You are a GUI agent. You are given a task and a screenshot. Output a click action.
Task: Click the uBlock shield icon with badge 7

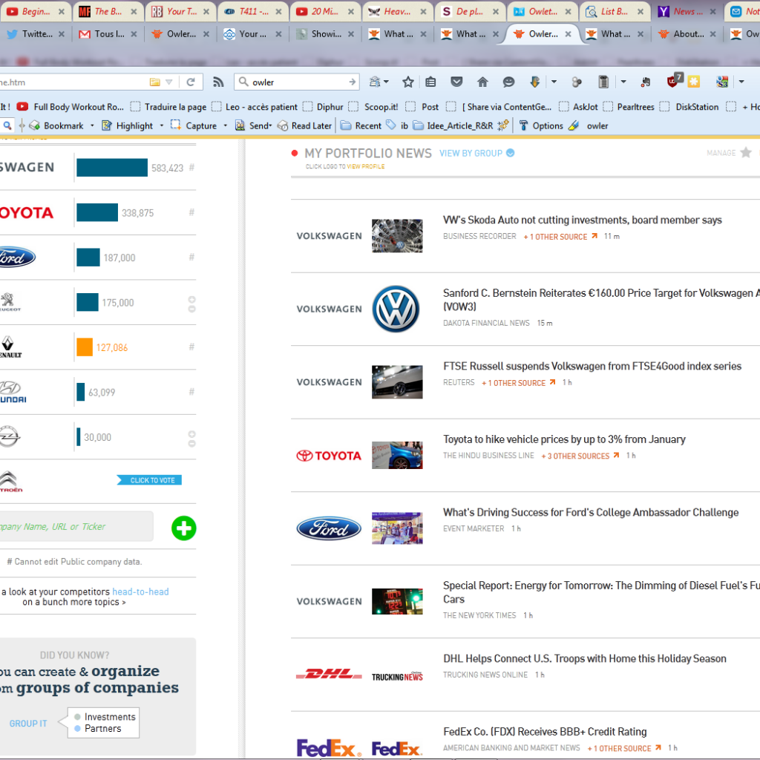tap(674, 80)
